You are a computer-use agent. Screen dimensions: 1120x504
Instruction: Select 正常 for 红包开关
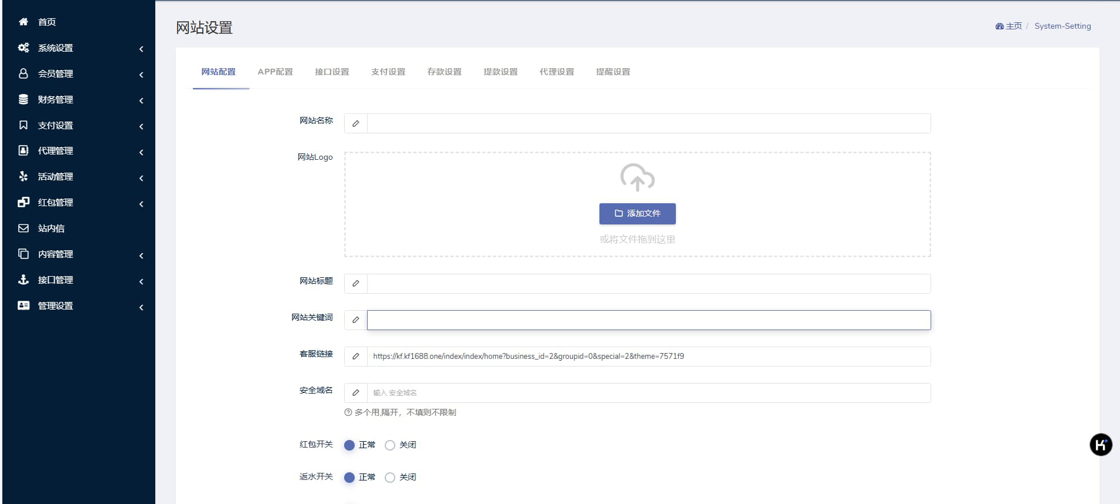coord(349,445)
